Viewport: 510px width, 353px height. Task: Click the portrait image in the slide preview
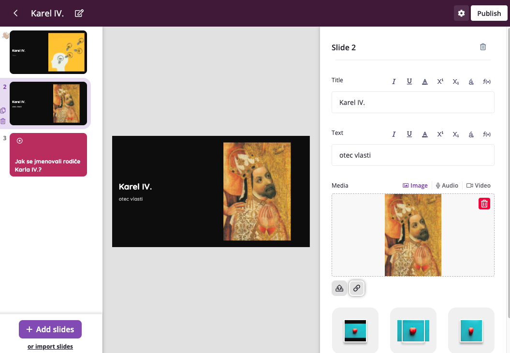[257, 191]
